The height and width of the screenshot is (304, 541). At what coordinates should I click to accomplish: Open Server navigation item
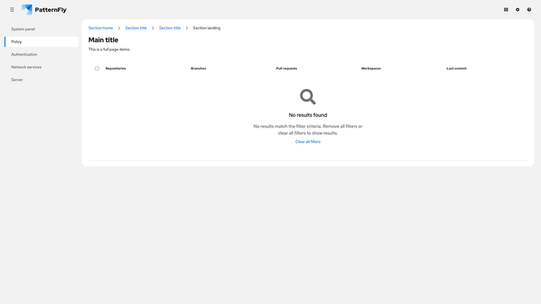click(x=41, y=80)
